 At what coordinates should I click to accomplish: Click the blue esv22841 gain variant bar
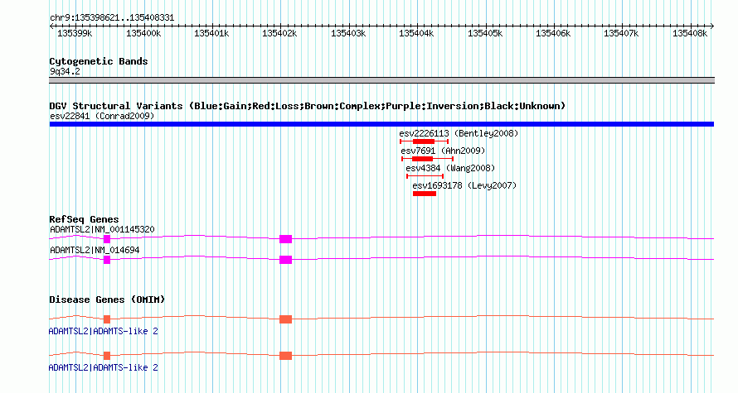[x=381, y=124]
